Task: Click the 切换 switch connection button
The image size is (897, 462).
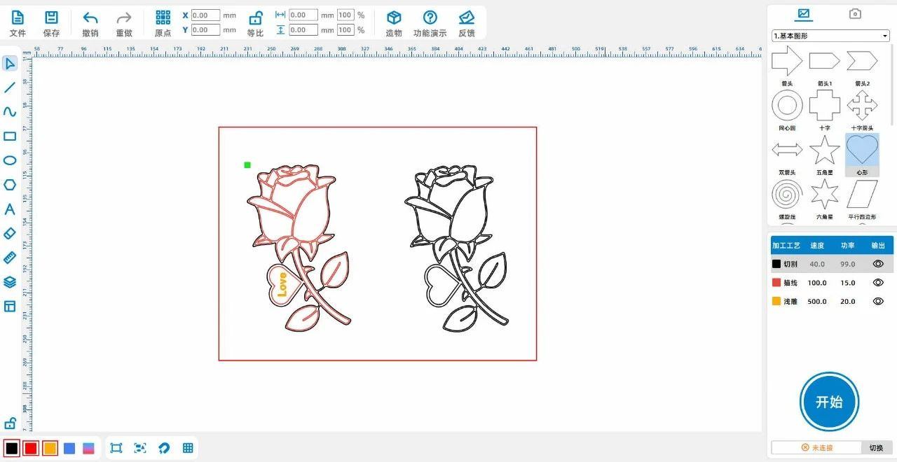Action: [x=876, y=447]
